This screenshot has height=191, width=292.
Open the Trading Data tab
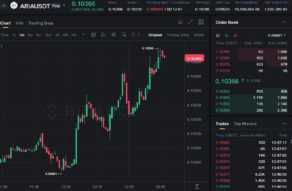(41, 23)
